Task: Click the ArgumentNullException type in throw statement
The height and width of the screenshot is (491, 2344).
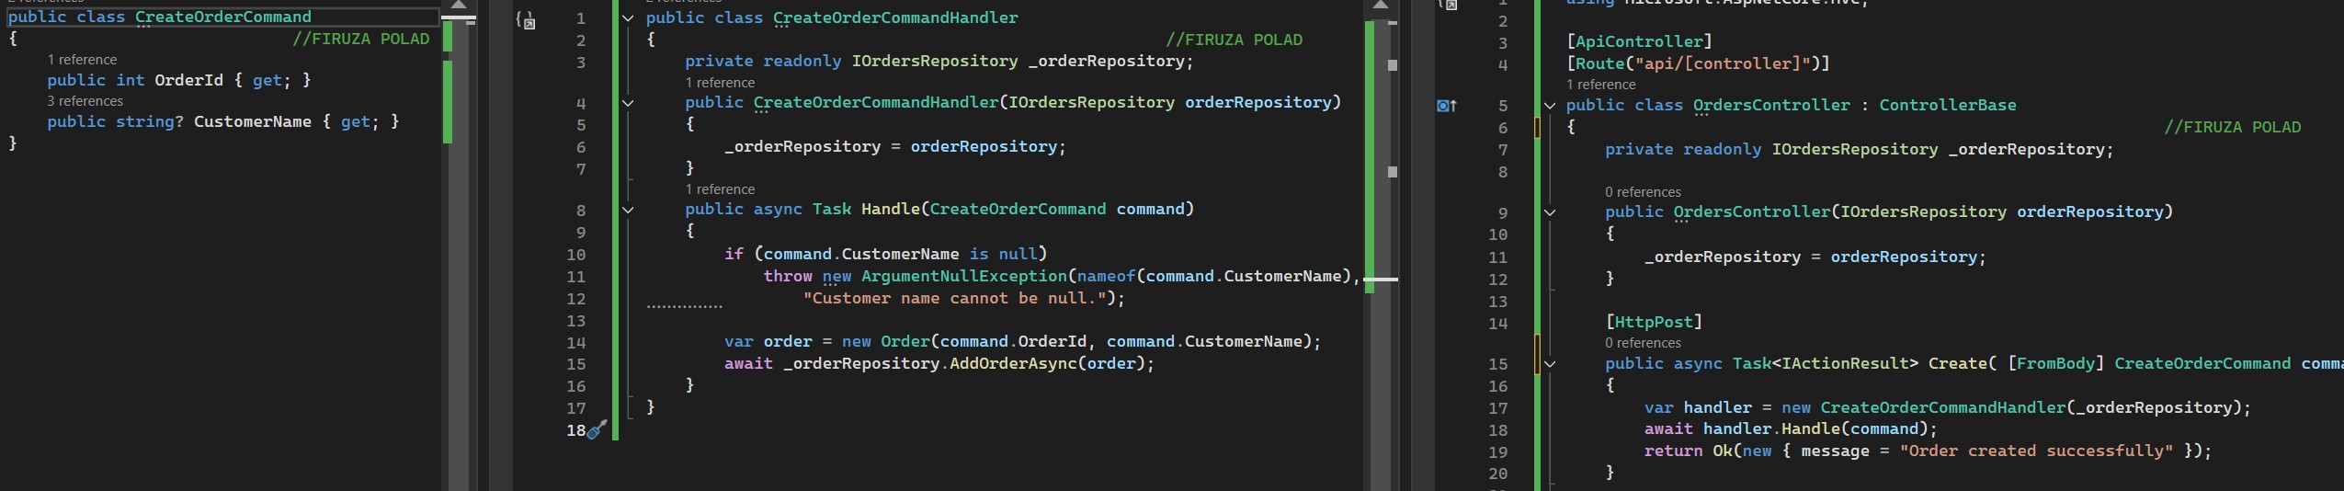Action: coord(963,276)
